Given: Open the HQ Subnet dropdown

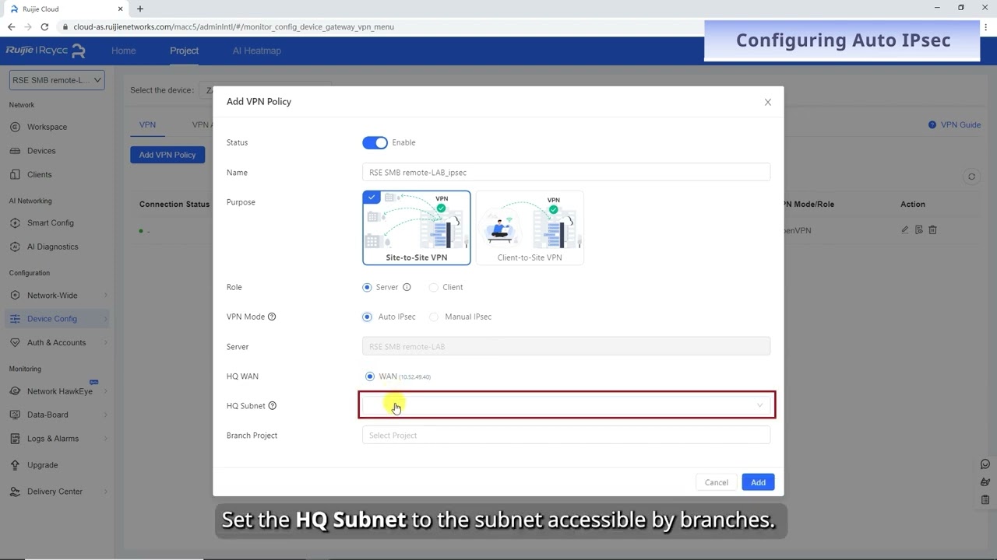Looking at the screenshot, I should pyautogui.click(x=566, y=405).
